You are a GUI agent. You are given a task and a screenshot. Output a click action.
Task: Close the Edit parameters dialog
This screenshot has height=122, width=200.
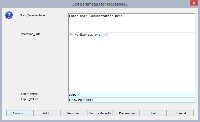click(194, 3)
